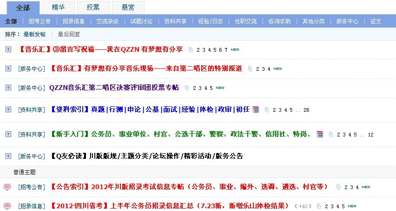Click the speech bubble icon beside 公告索引 thread
The image size is (396, 211).
7,187
